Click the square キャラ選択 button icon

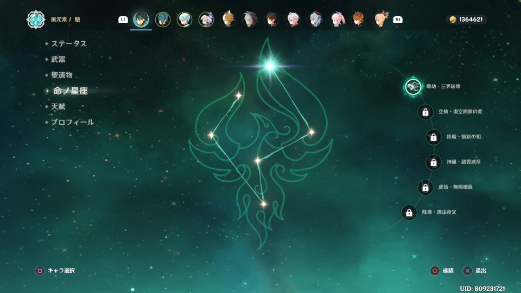click(40, 271)
